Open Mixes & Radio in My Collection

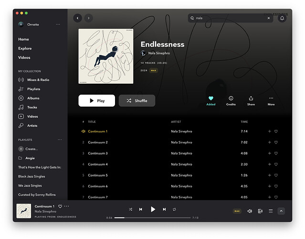tap(38, 80)
